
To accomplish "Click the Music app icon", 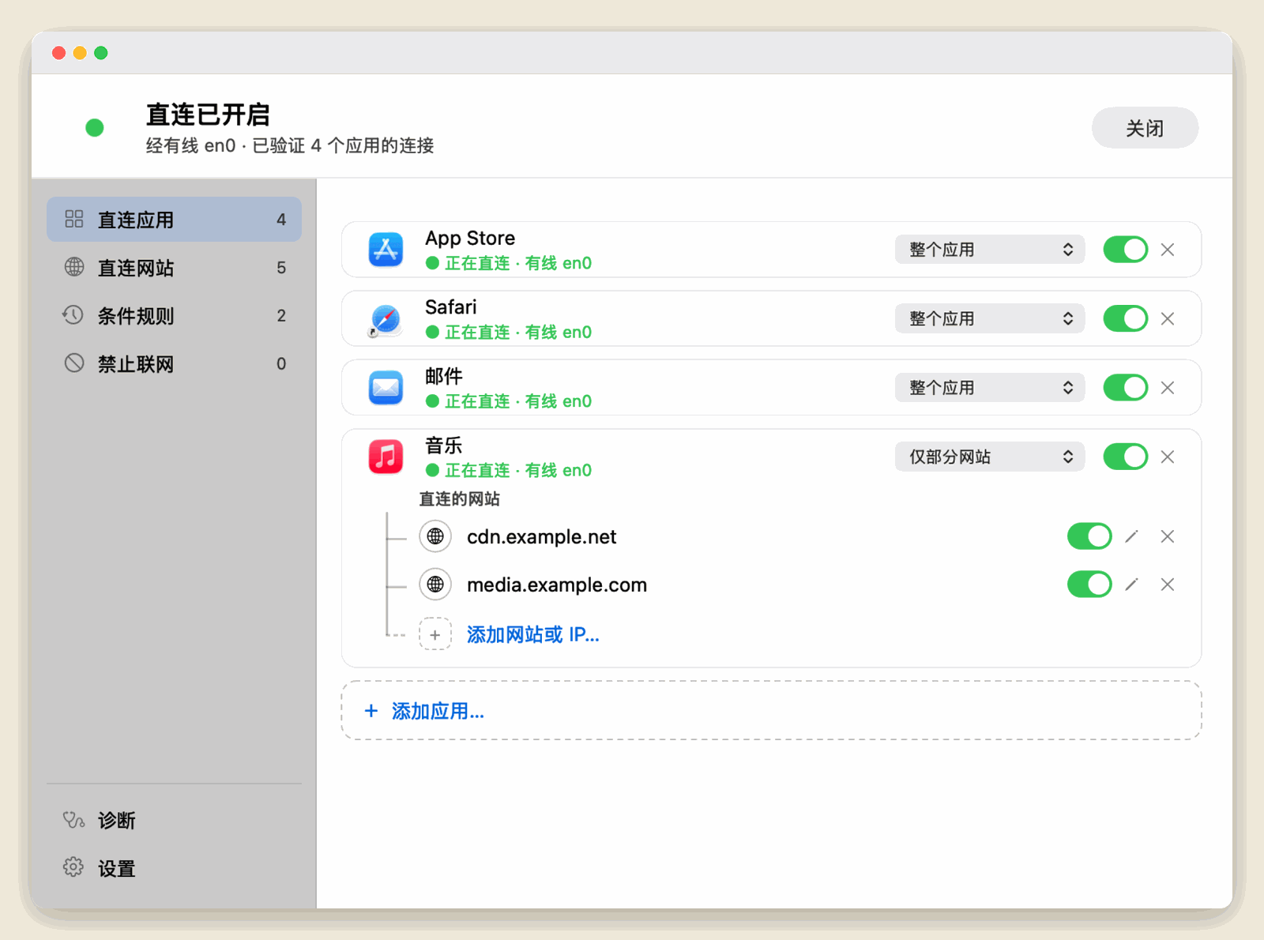I will pos(386,457).
